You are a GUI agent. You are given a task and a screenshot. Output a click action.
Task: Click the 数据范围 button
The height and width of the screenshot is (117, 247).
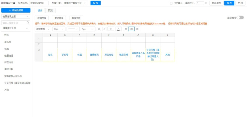pos(42,18)
